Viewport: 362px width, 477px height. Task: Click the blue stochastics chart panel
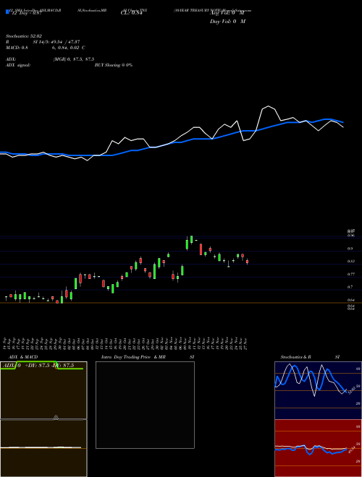click(318, 390)
